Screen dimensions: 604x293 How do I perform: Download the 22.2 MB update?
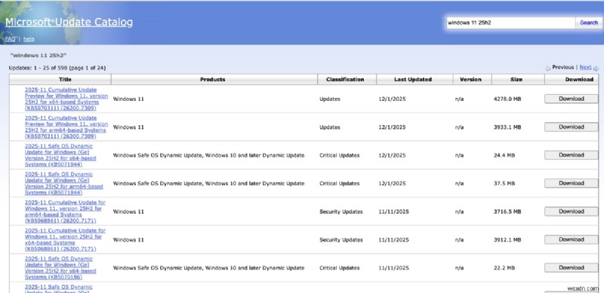572,267
